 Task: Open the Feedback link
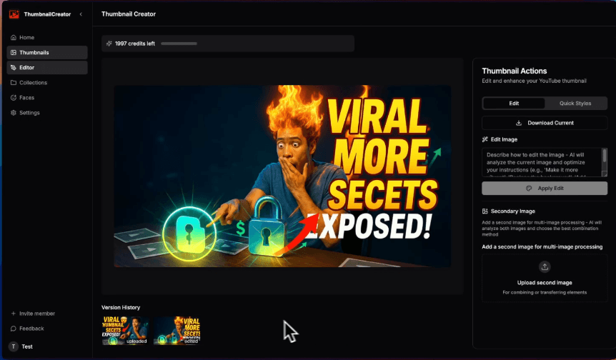click(x=31, y=329)
